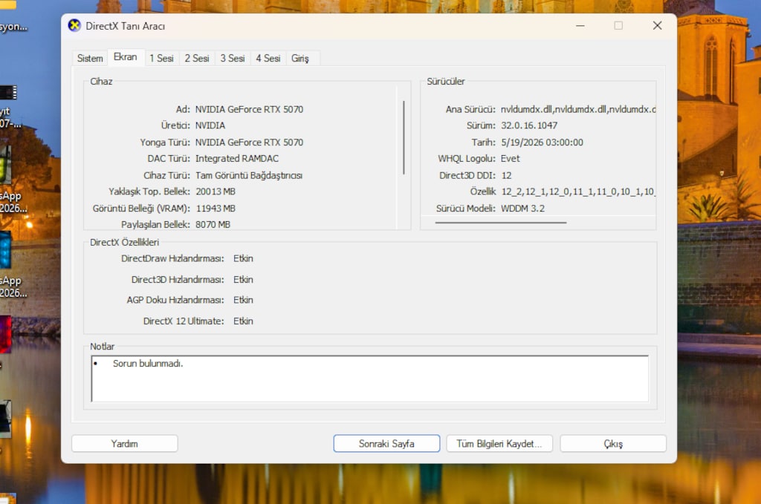Viewport: 761px width, 504px height.
Task: Click the Tam Görüntü Bağdaştırıcısı value
Action: 249,175
